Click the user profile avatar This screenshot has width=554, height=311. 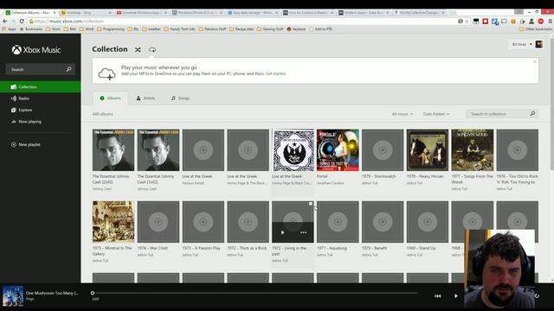538,44
